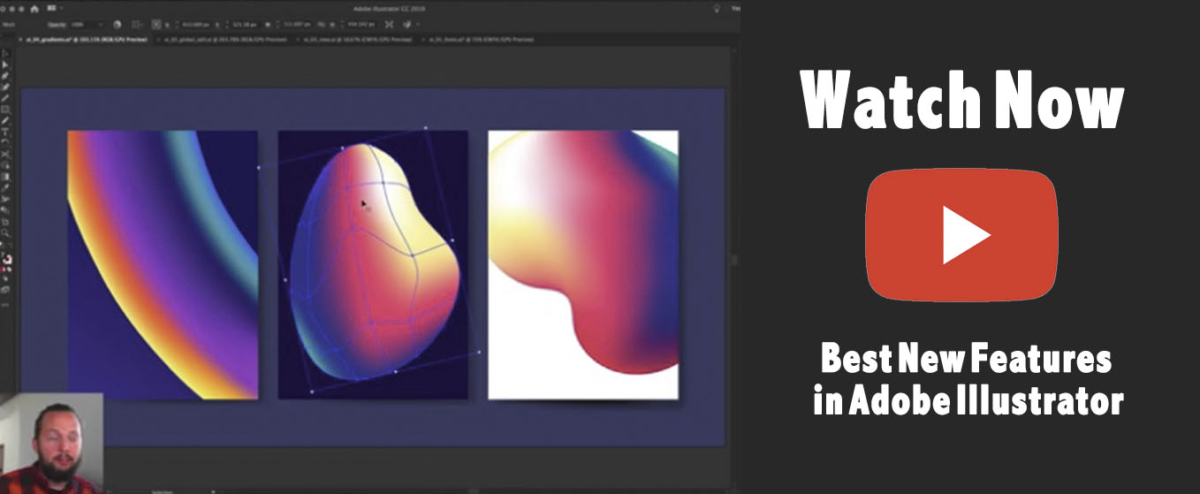The height and width of the screenshot is (494, 1200).
Task: Select the purple rainbow arc gradient artboard
Action: 163,264
